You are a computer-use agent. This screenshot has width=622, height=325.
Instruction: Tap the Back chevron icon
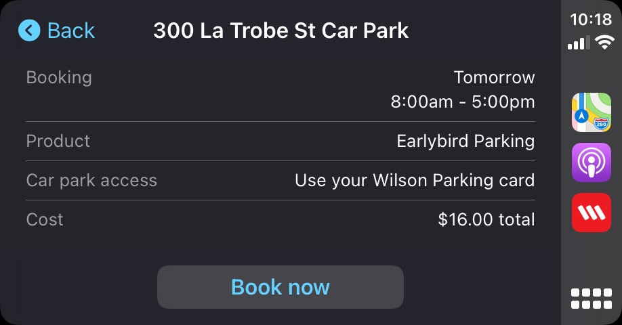(x=29, y=30)
